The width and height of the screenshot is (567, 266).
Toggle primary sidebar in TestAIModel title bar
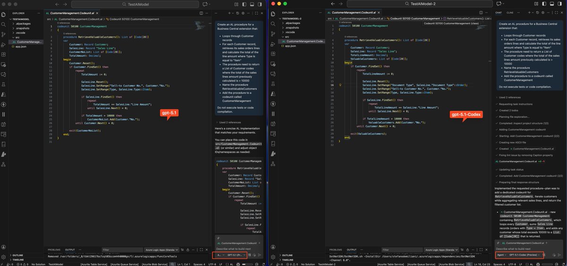(244, 4)
